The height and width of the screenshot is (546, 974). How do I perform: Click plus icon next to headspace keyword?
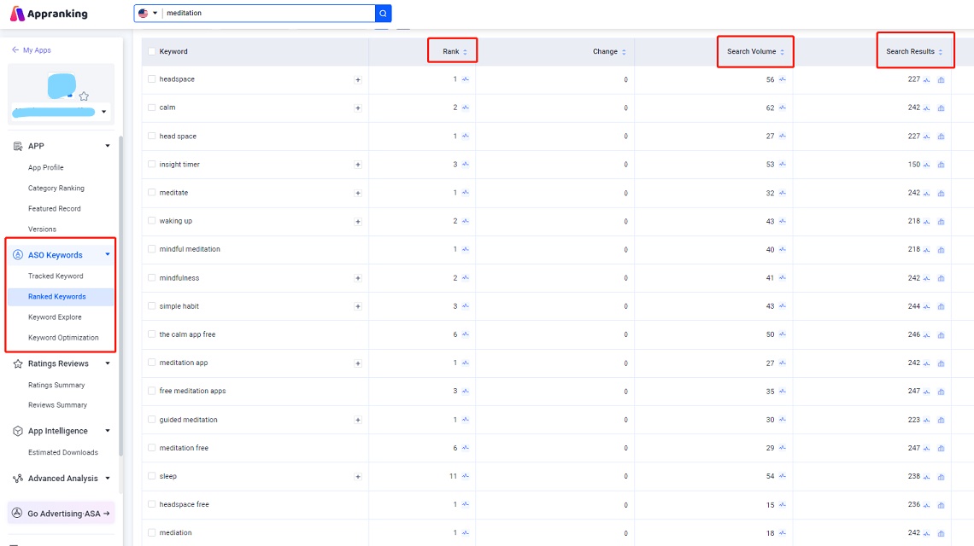tap(358, 80)
